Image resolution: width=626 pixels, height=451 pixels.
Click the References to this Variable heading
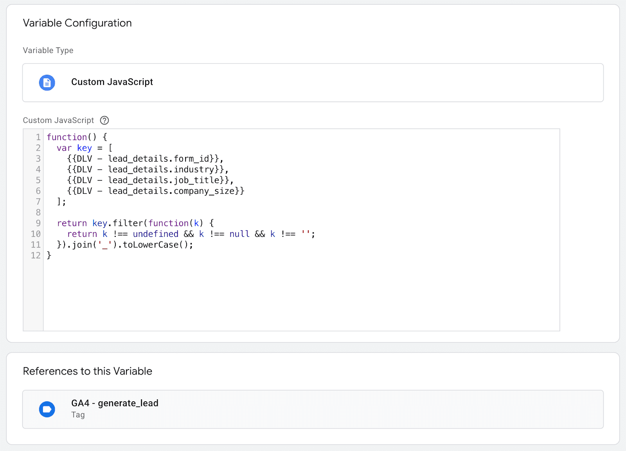(x=88, y=371)
